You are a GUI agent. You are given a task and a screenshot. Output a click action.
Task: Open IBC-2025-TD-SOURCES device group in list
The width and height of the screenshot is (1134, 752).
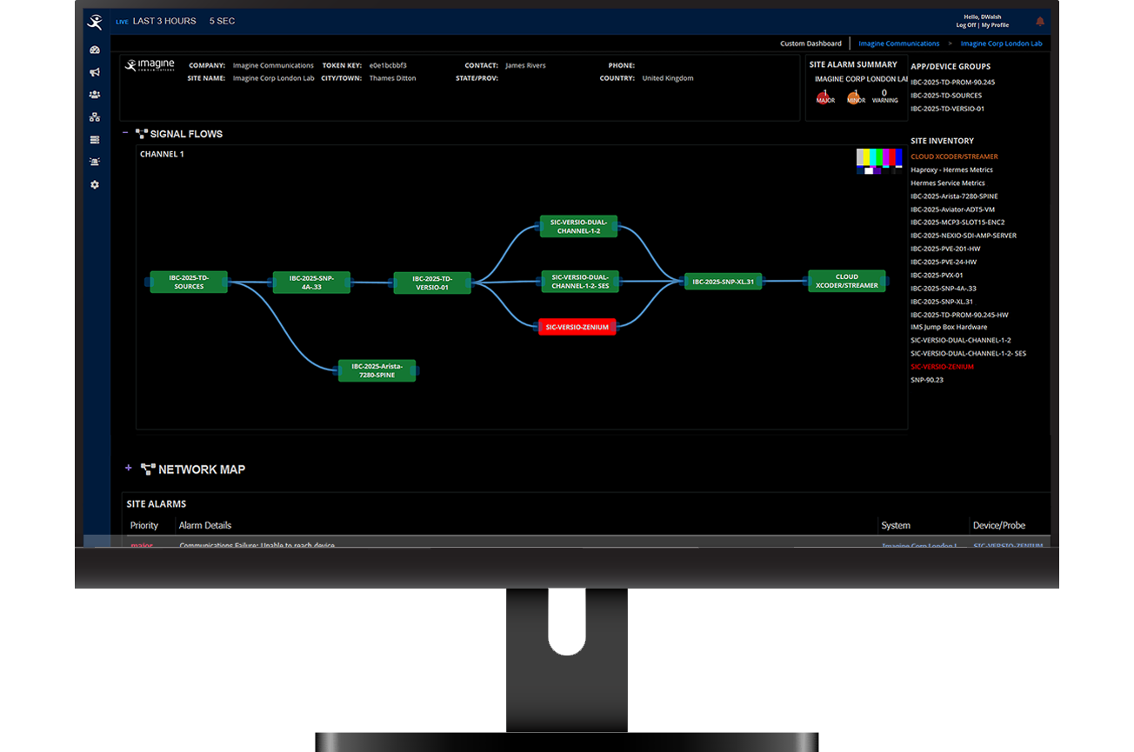point(946,96)
